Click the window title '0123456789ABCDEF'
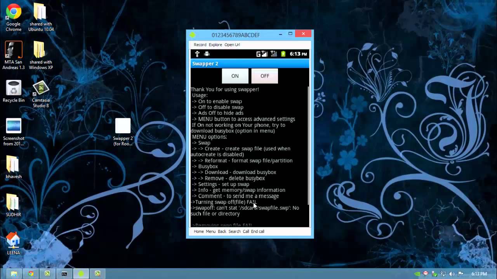497x279 pixels. pyautogui.click(x=236, y=35)
